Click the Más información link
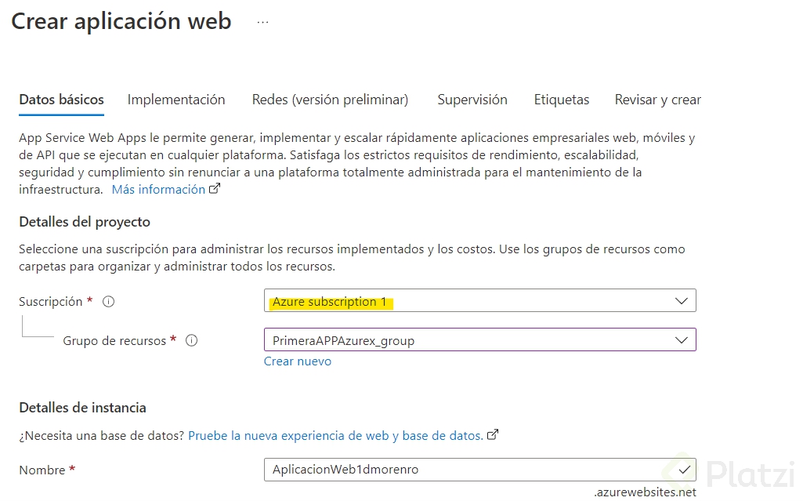This screenshot has height=501, width=803. 159,190
